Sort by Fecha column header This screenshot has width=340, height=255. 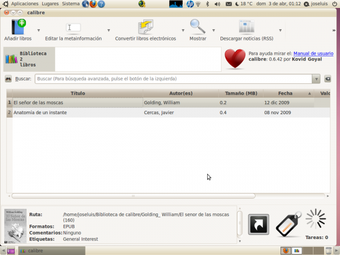tap(288, 93)
